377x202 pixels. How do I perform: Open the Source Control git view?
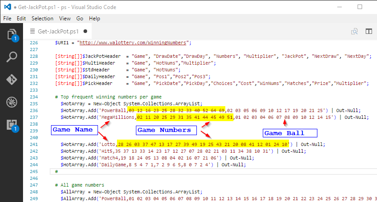(12, 80)
